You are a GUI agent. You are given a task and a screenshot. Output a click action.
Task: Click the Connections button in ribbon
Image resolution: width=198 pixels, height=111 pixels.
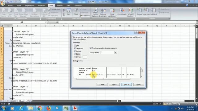point(54,9)
